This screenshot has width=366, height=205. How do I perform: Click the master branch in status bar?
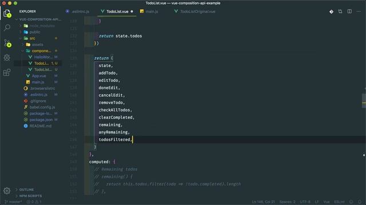(x=13, y=202)
